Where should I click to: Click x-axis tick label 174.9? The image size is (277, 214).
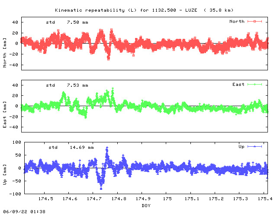coord(143,199)
